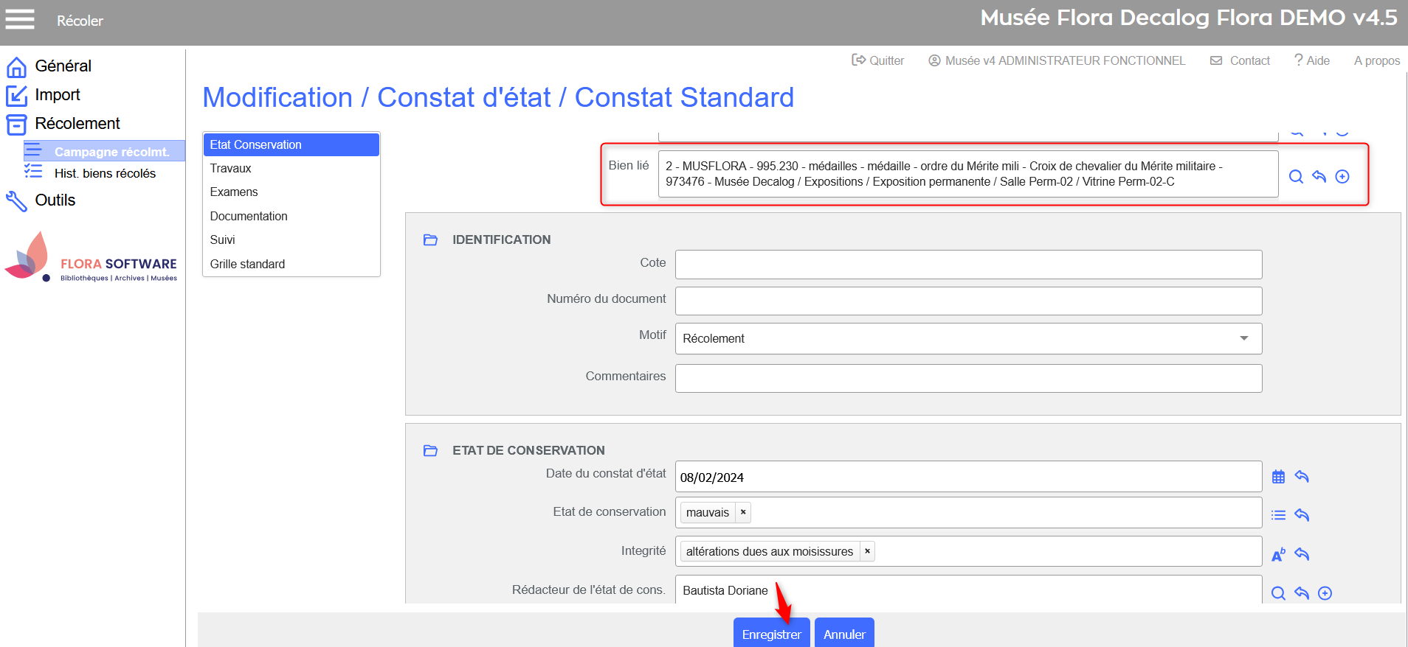
Task: Remove 'altérations dues aux moisissures' tag
Action: 867,551
